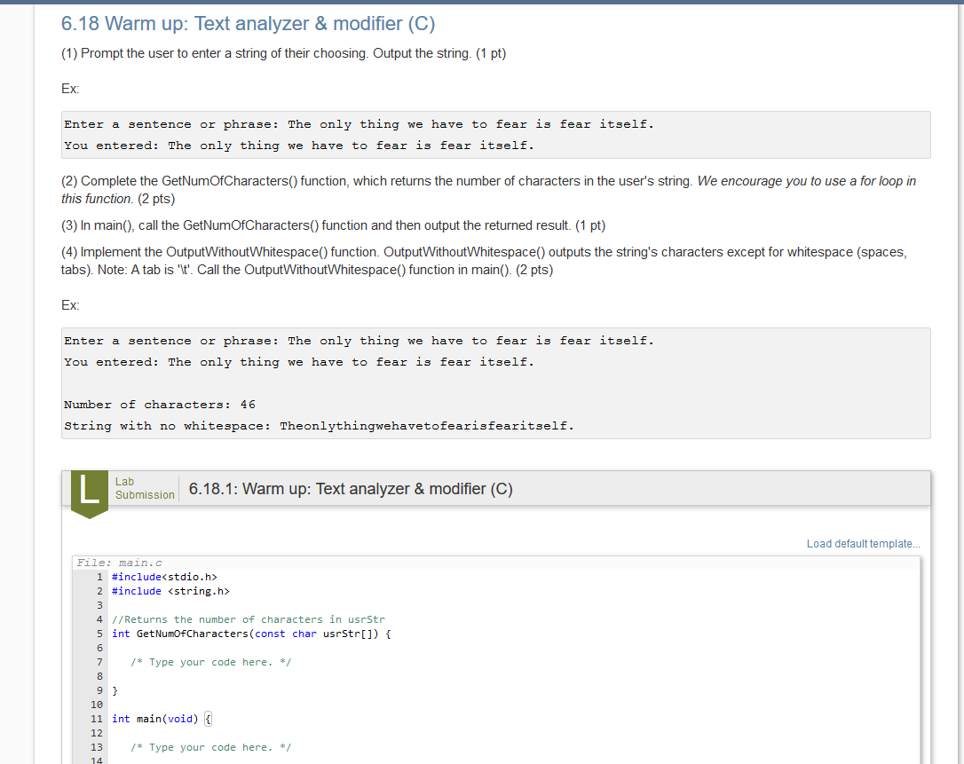The image size is (964, 764).
Task: Click the 'Type your code here' comment on line 13
Action: (210, 747)
